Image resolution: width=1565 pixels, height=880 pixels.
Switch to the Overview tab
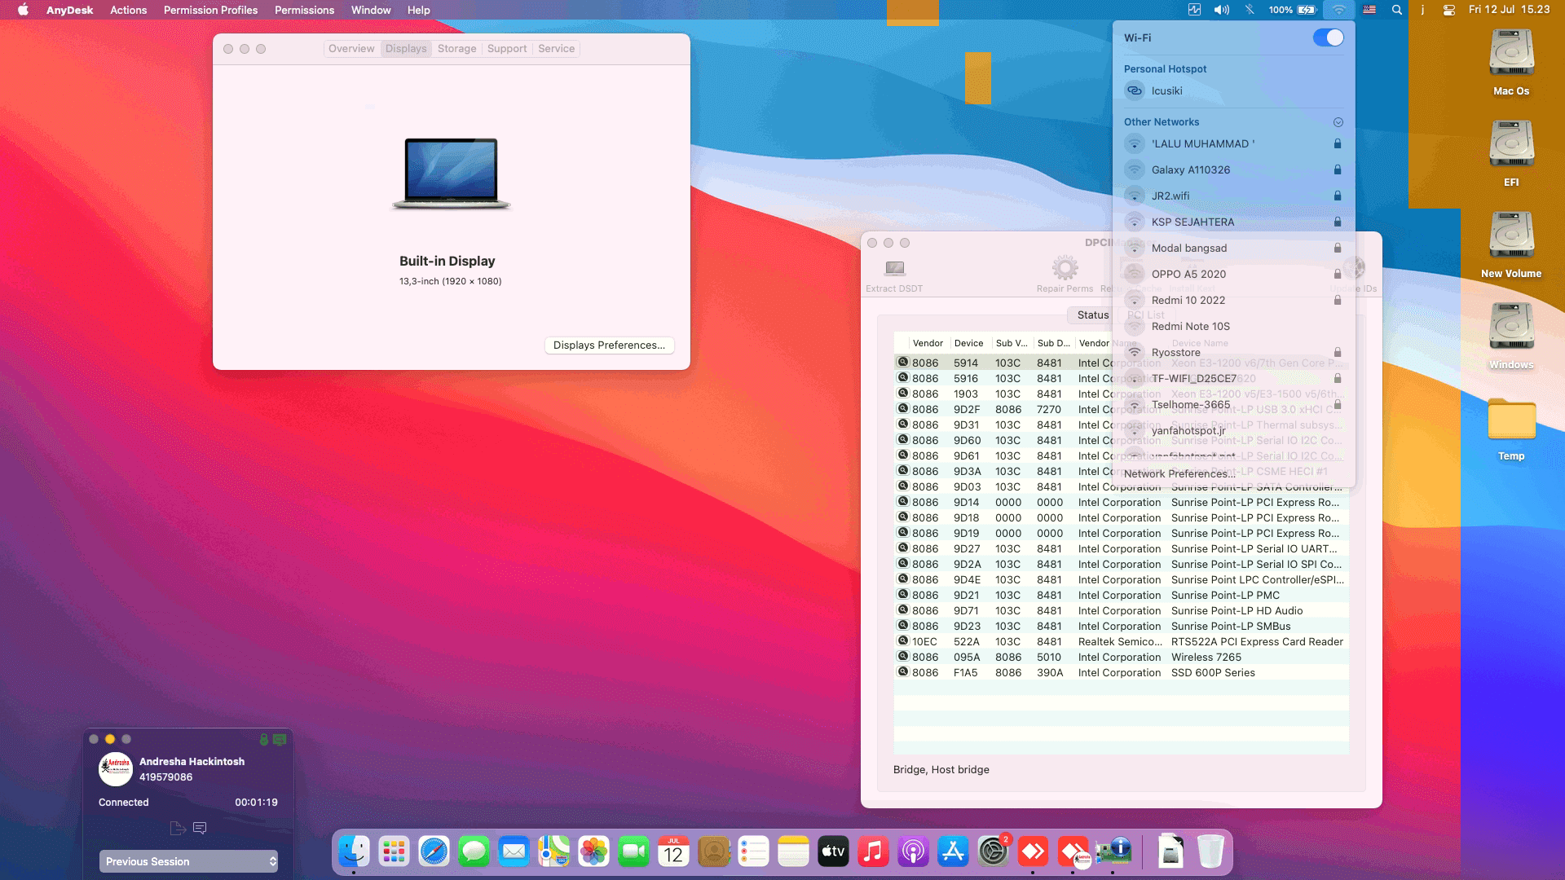(x=351, y=49)
